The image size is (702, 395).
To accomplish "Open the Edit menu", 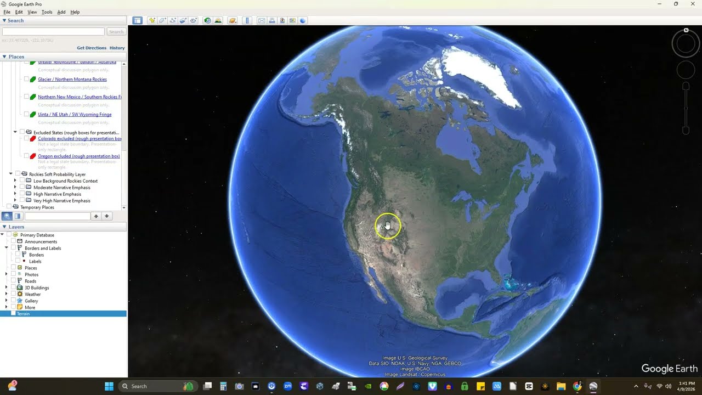I will click(19, 12).
